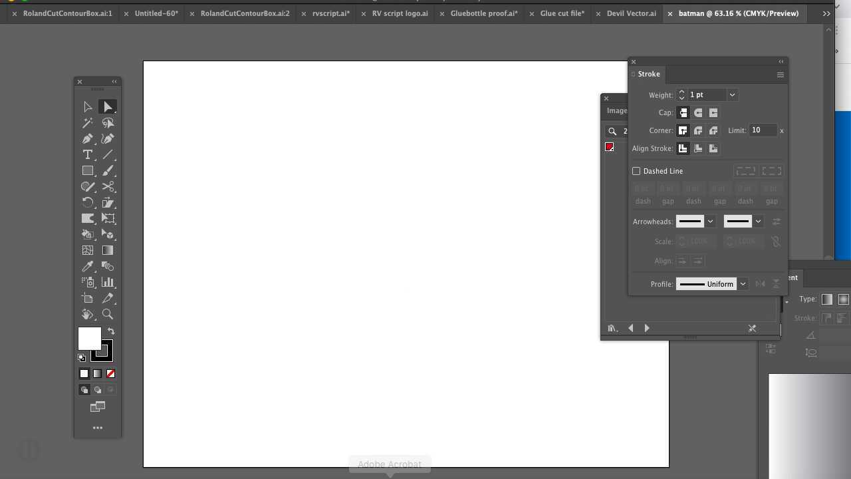This screenshot has height=479, width=851.
Task: Open the Profile dropdown showing Uniform
Action: tap(743, 284)
